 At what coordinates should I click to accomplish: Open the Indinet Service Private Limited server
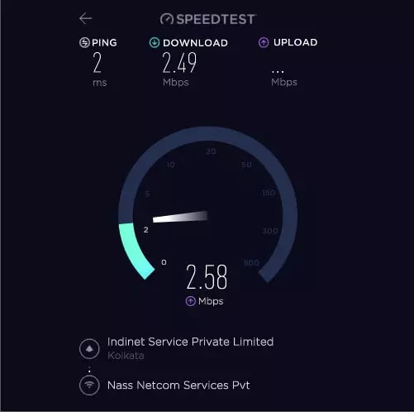pyautogui.click(x=190, y=342)
